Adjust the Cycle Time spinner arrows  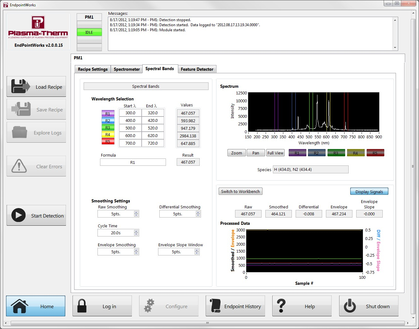click(x=136, y=233)
